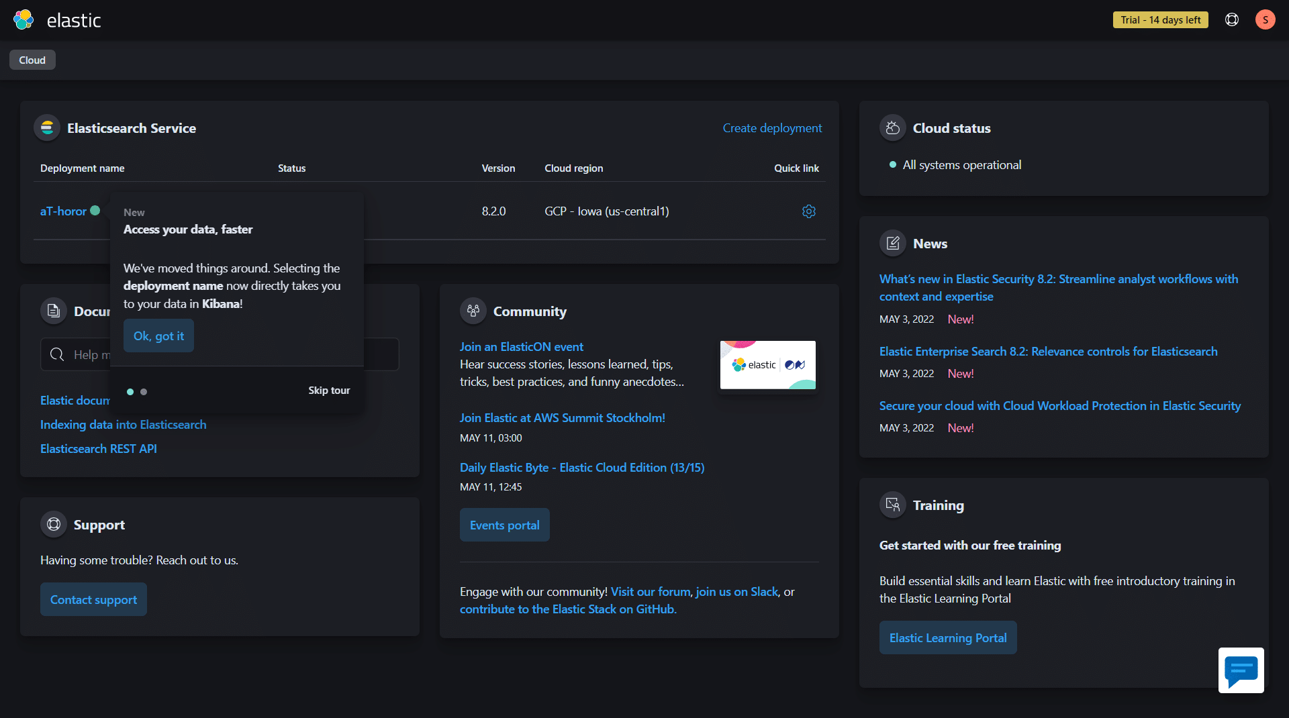Click Skip tour in the popover

click(329, 391)
